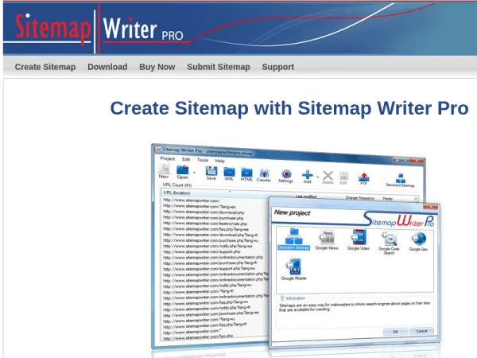
Task: Open the Create Sitemap navigation link
Action: point(45,67)
